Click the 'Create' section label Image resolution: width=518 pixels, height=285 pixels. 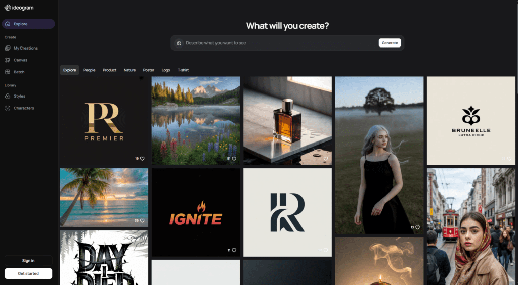coord(10,37)
